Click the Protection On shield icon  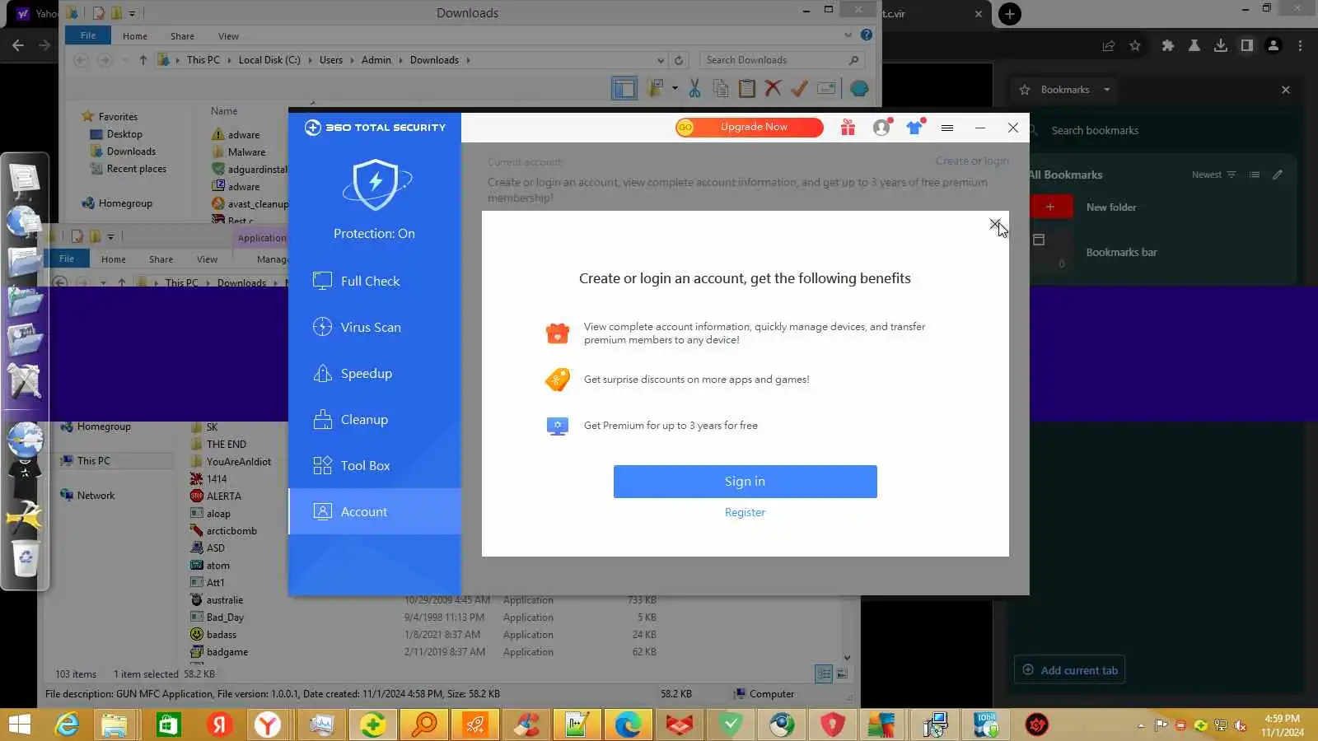coord(376,184)
